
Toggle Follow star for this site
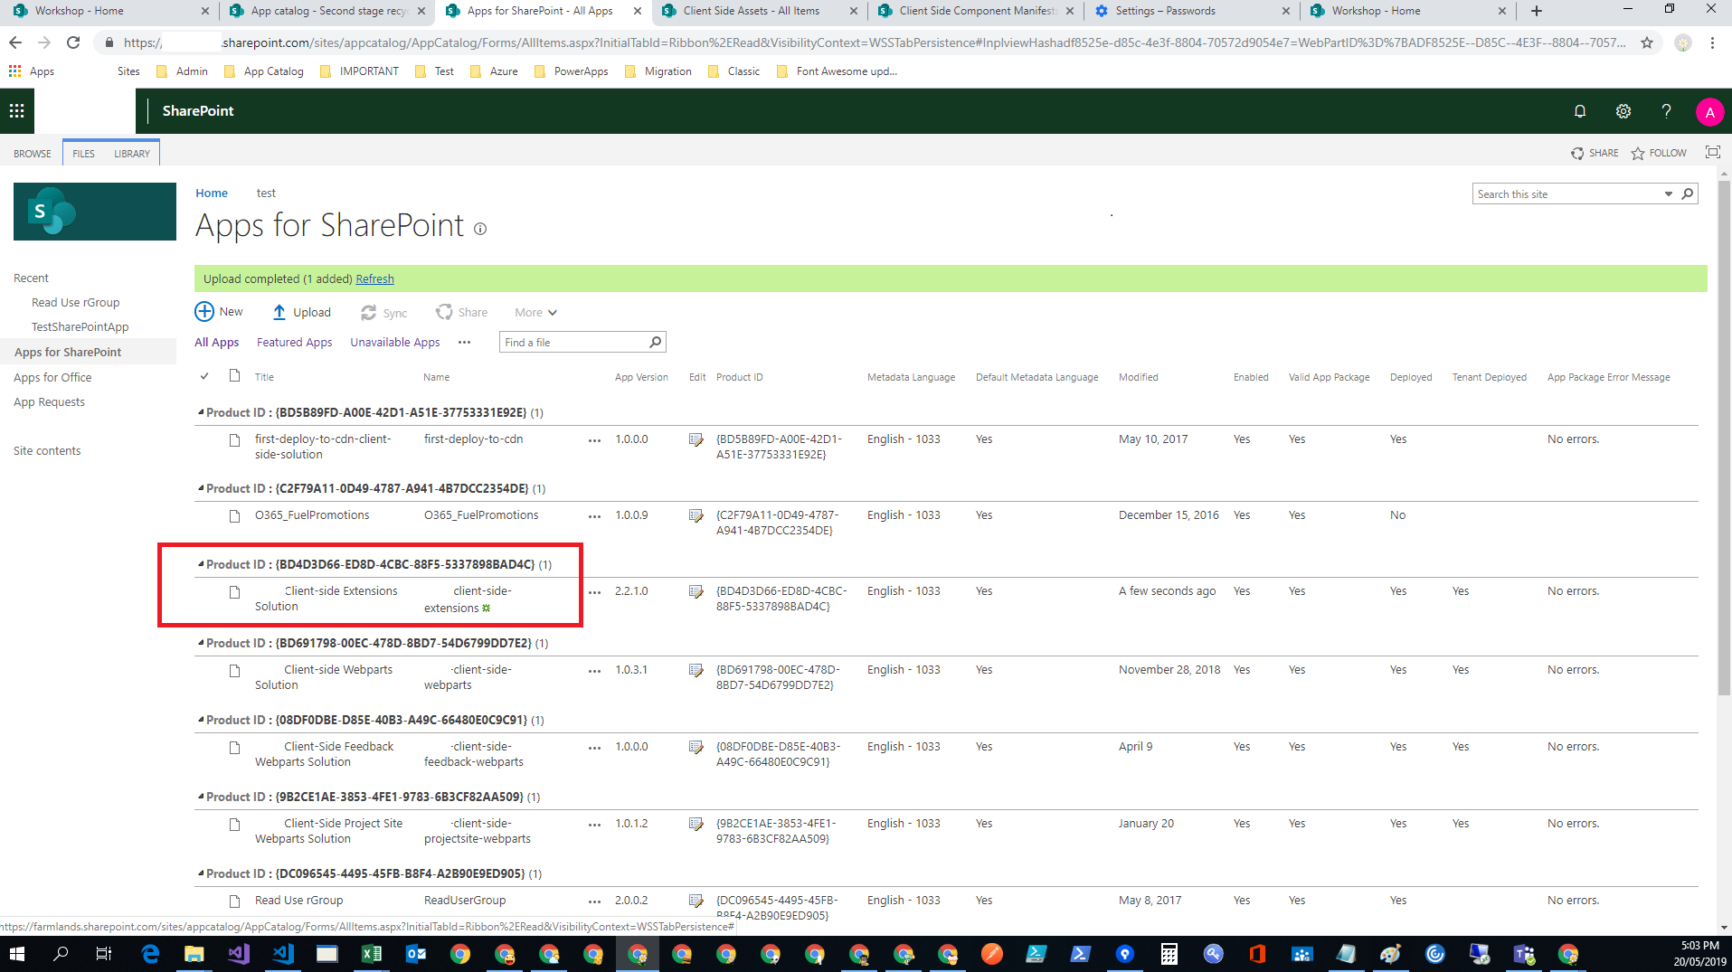coord(1638,153)
